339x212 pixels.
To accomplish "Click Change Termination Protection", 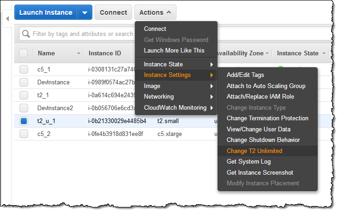I will (x=267, y=118).
